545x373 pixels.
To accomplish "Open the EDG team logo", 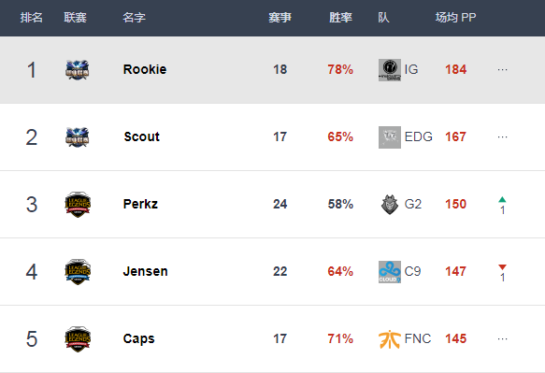I will coord(390,137).
